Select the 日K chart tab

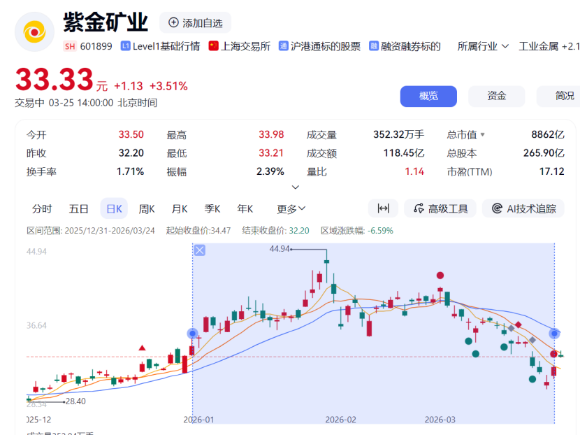(114, 209)
